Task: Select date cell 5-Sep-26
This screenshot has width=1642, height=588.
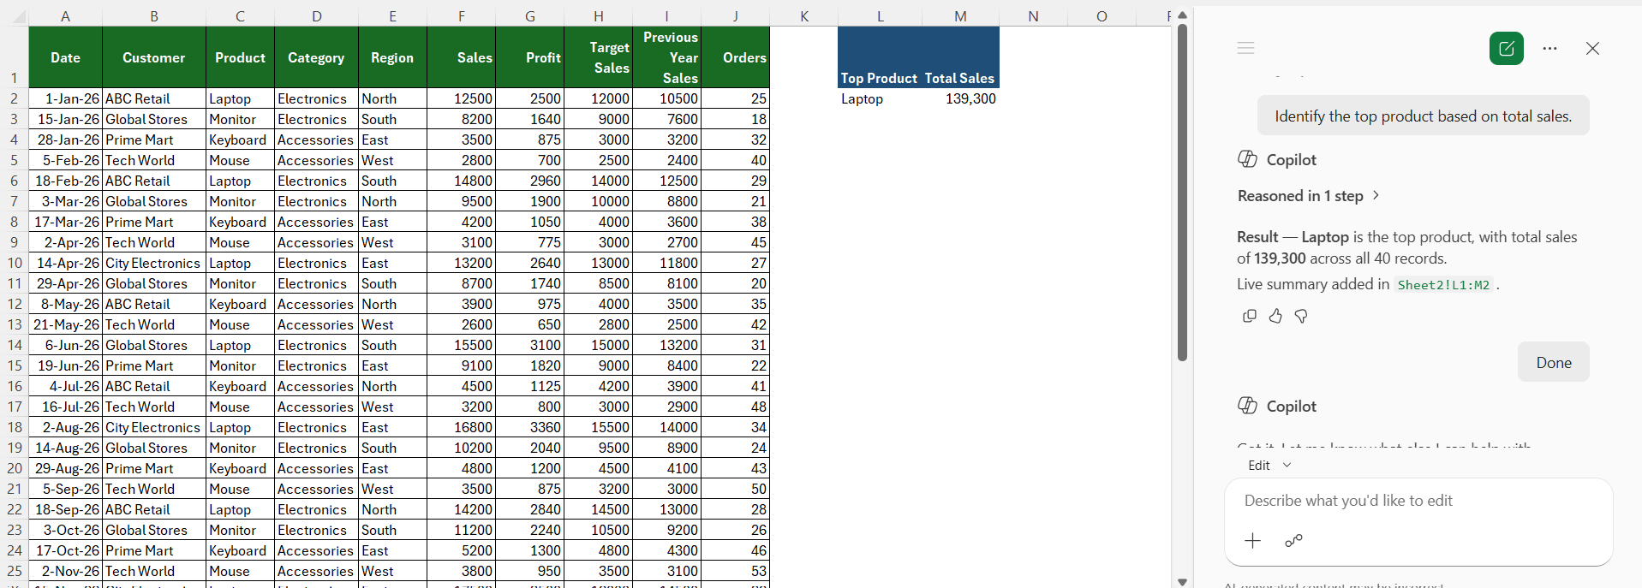Action: (x=65, y=489)
